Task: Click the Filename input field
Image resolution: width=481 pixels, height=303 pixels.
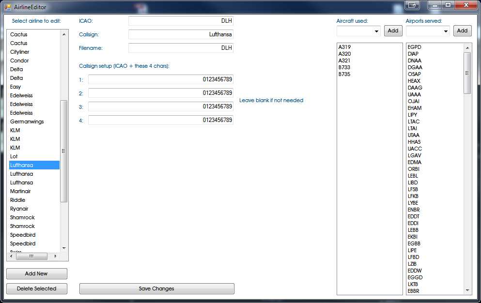Action: (x=180, y=48)
